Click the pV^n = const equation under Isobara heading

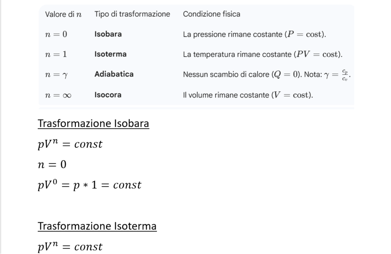click(70, 144)
